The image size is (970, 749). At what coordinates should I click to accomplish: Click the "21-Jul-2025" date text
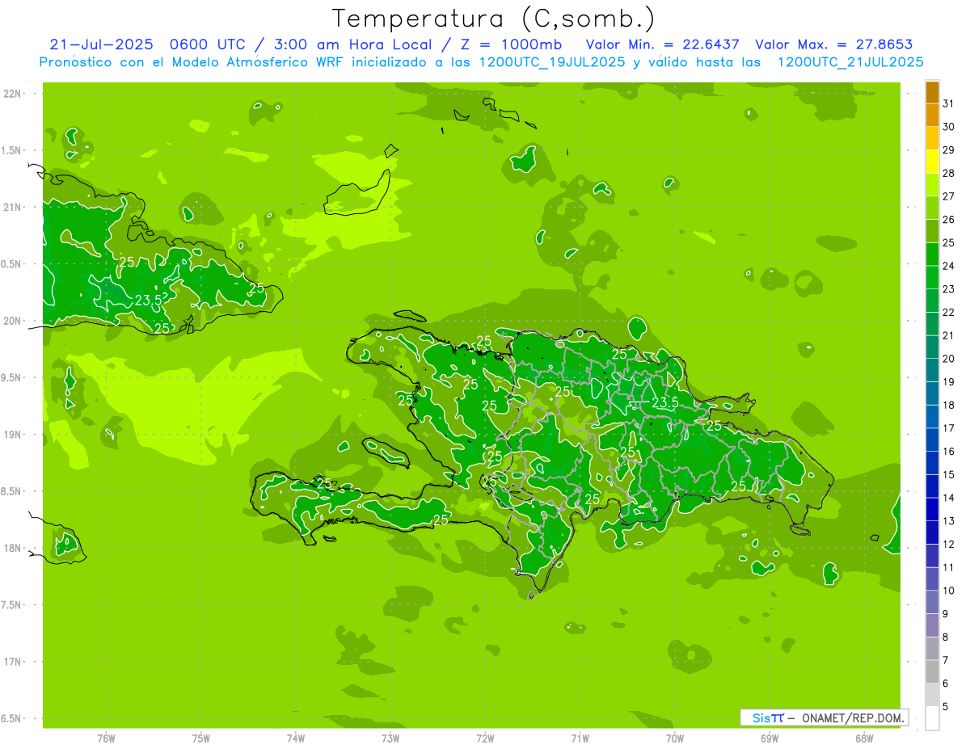coord(101,44)
